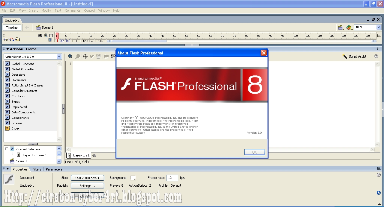Click the back arrow beside Timeline button

(27, 28)
